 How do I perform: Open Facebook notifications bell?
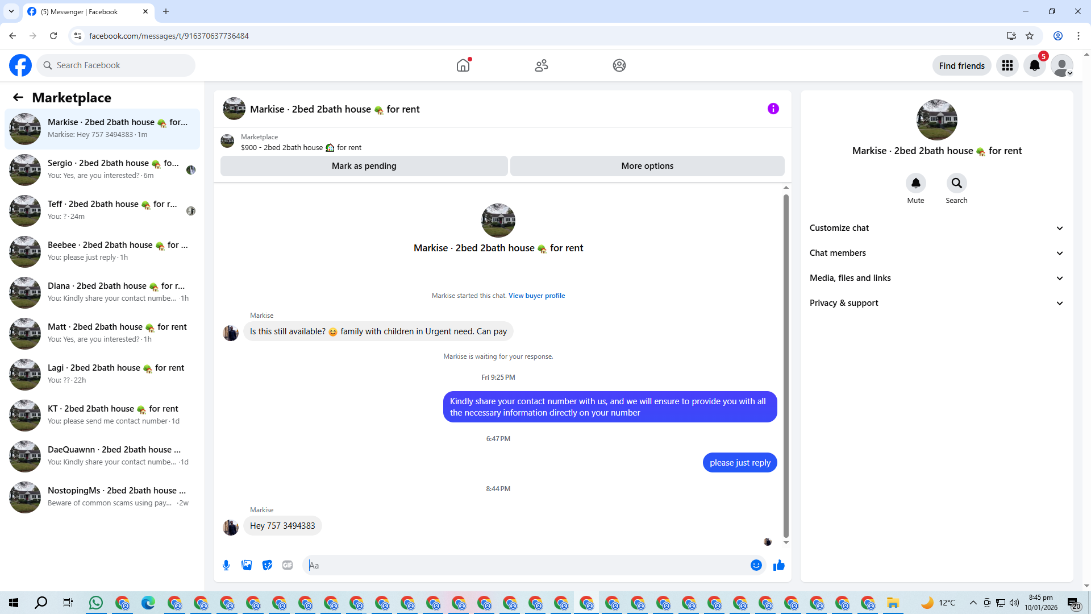[1035, 65]
